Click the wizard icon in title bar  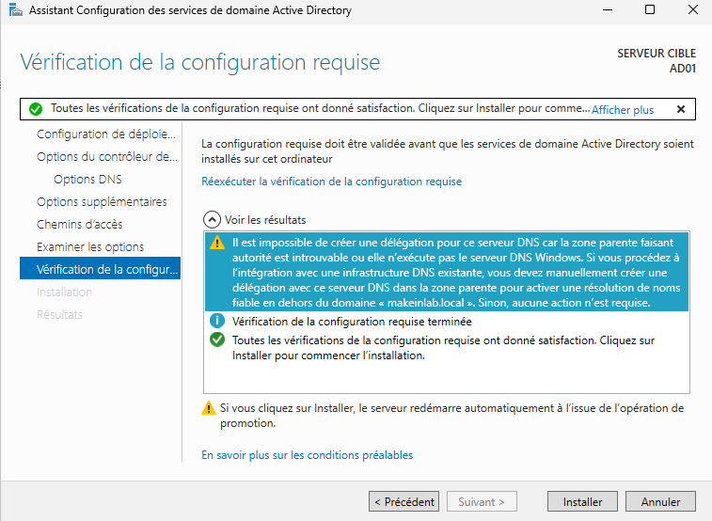pos(15,10)
